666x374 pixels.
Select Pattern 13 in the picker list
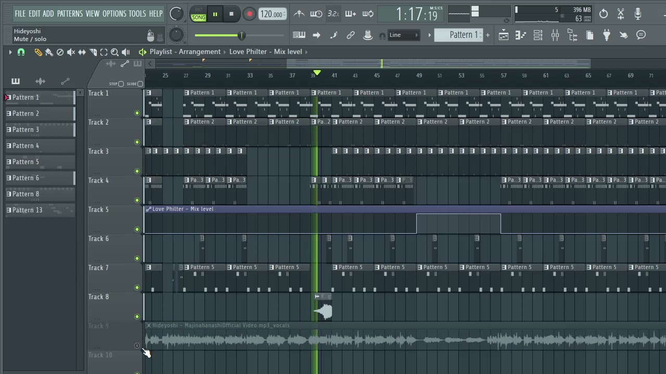click(x=40, y=210)
